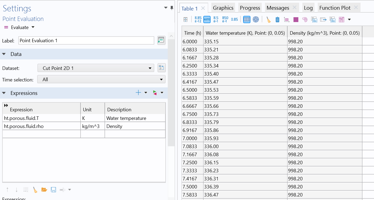Click the Label field Point Evaluation 1

pos(86,41)
